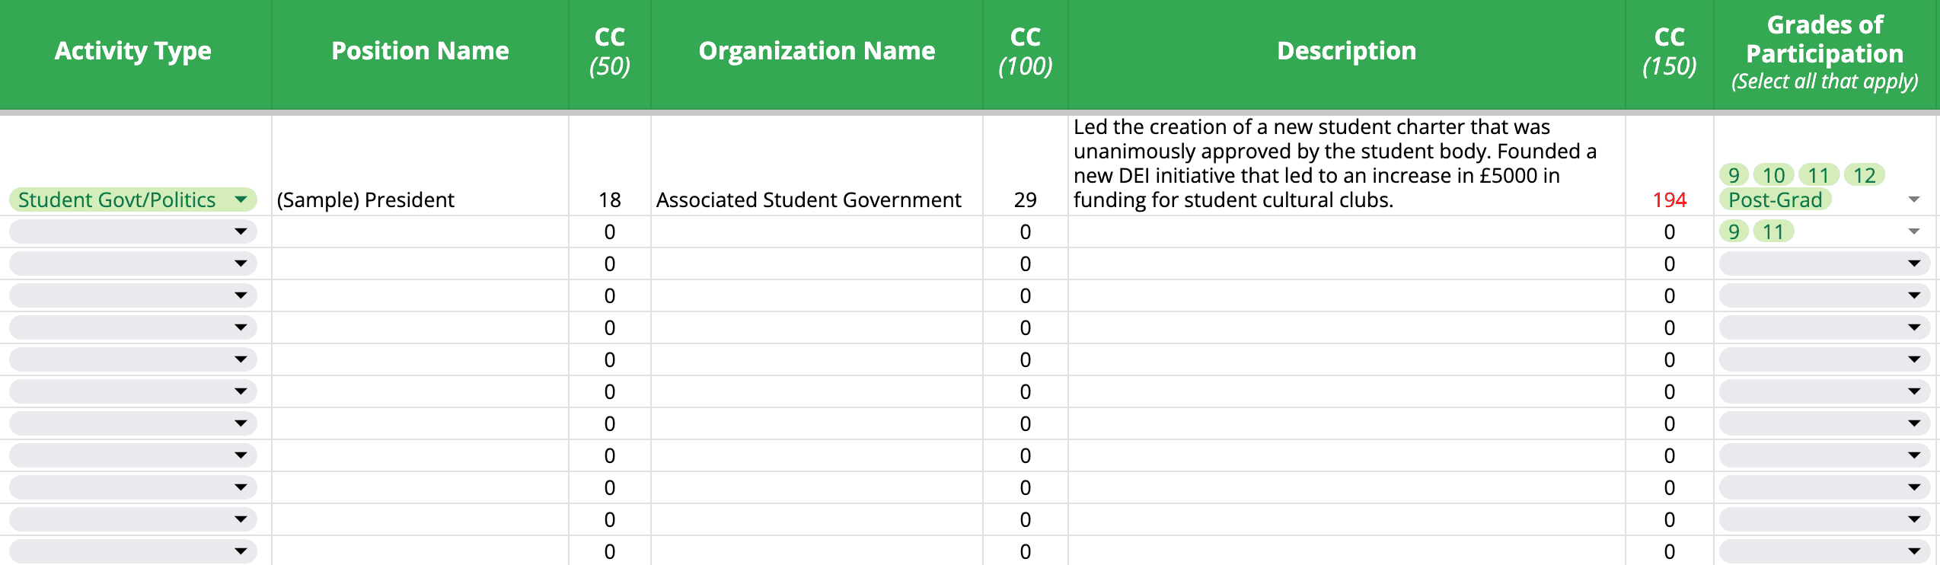Click the Grades of Participation header

click(1824, 53)
